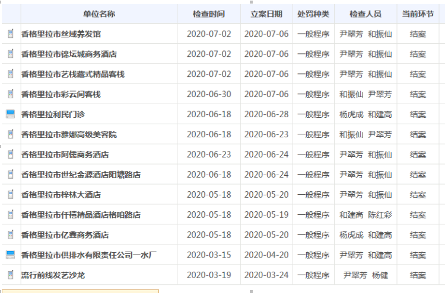Click the row icon for 香格里拉市阿儒商务酒店

(x=11, y=154)
